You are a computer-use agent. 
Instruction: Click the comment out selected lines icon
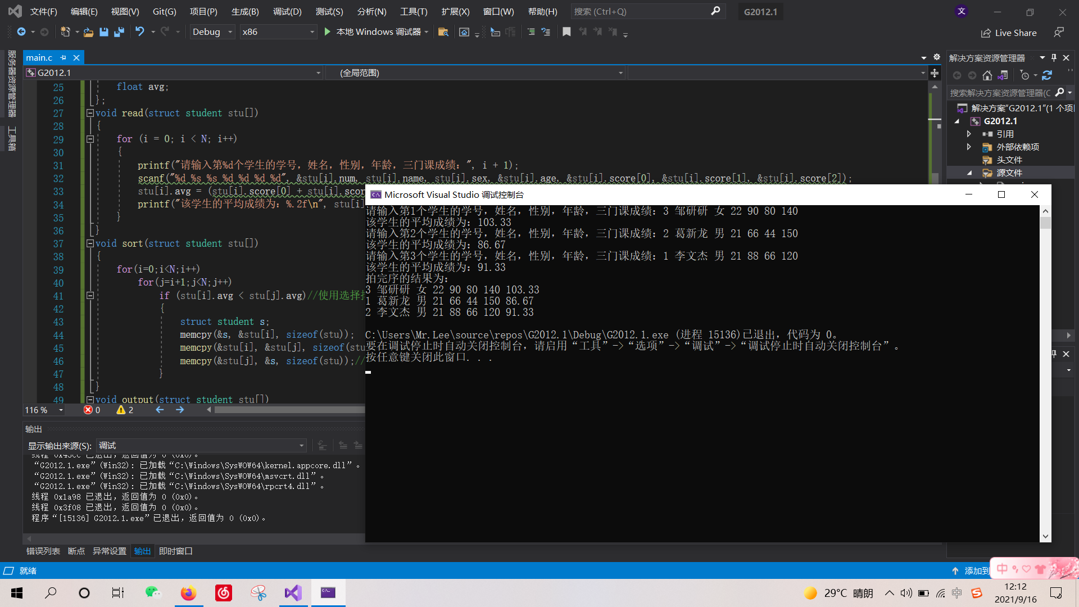[531, 32]
